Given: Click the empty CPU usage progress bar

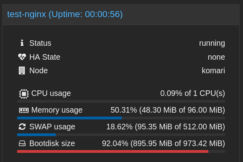Looking at the screenshot, I should (x=121, y=101).
